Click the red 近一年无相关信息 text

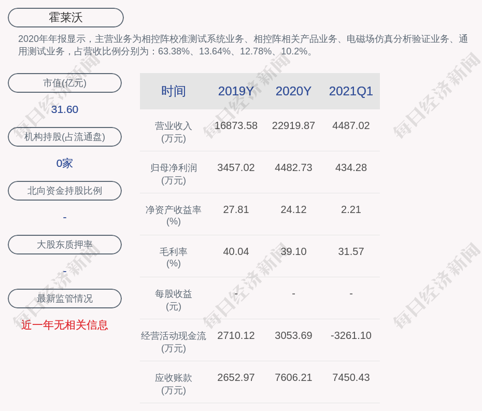(65, 325)
